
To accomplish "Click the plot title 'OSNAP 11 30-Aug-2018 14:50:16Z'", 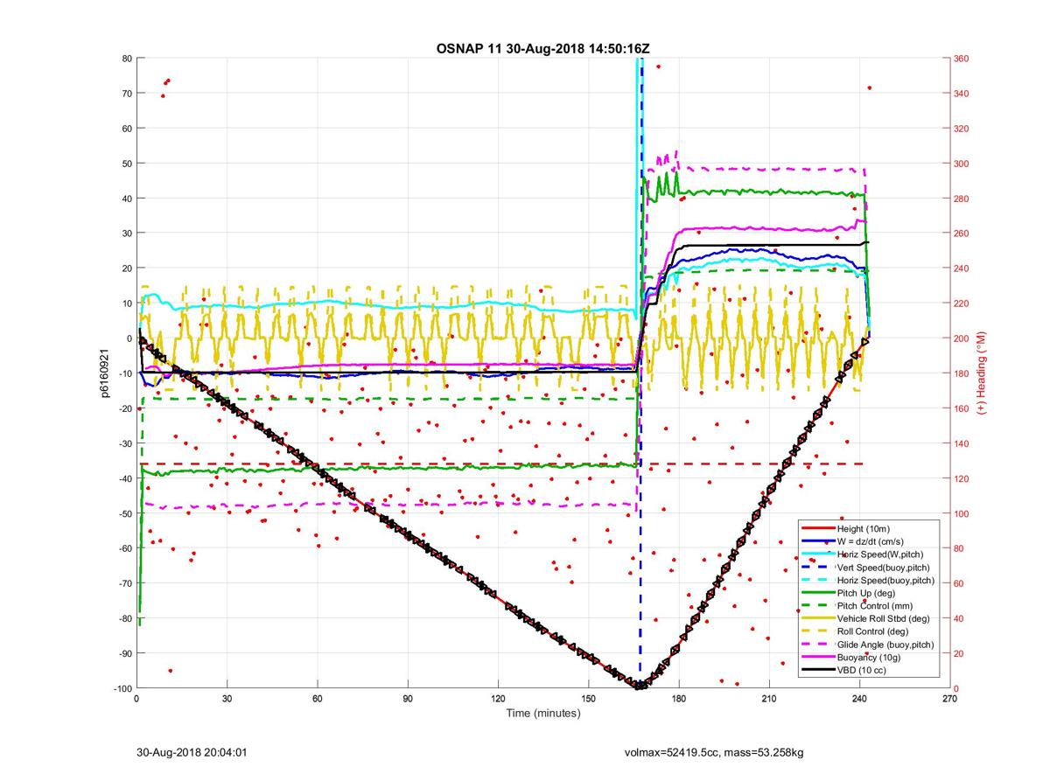I will [542, 48].
